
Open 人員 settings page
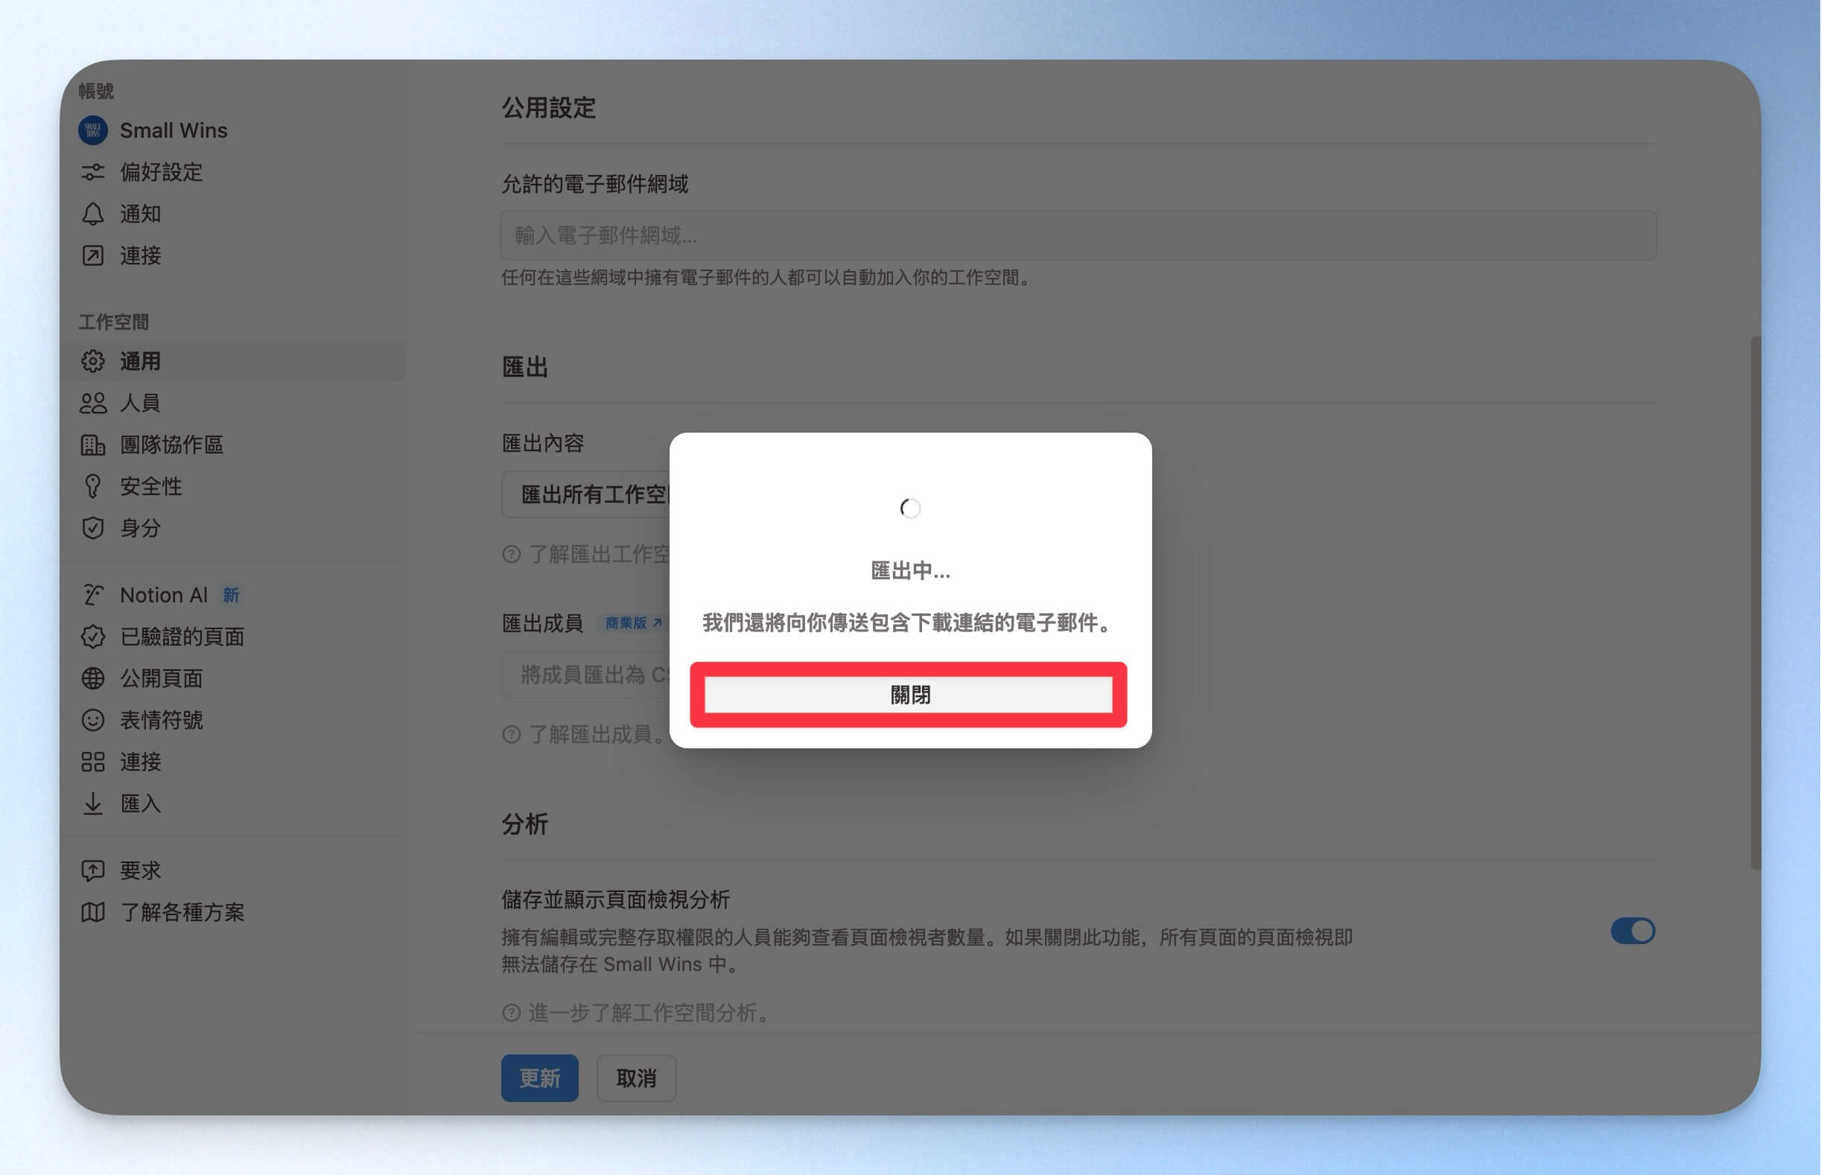point(141,403)
